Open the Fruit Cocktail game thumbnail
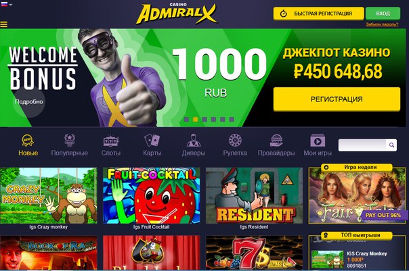Screen dimensions: 409x271 coord(152,195)
